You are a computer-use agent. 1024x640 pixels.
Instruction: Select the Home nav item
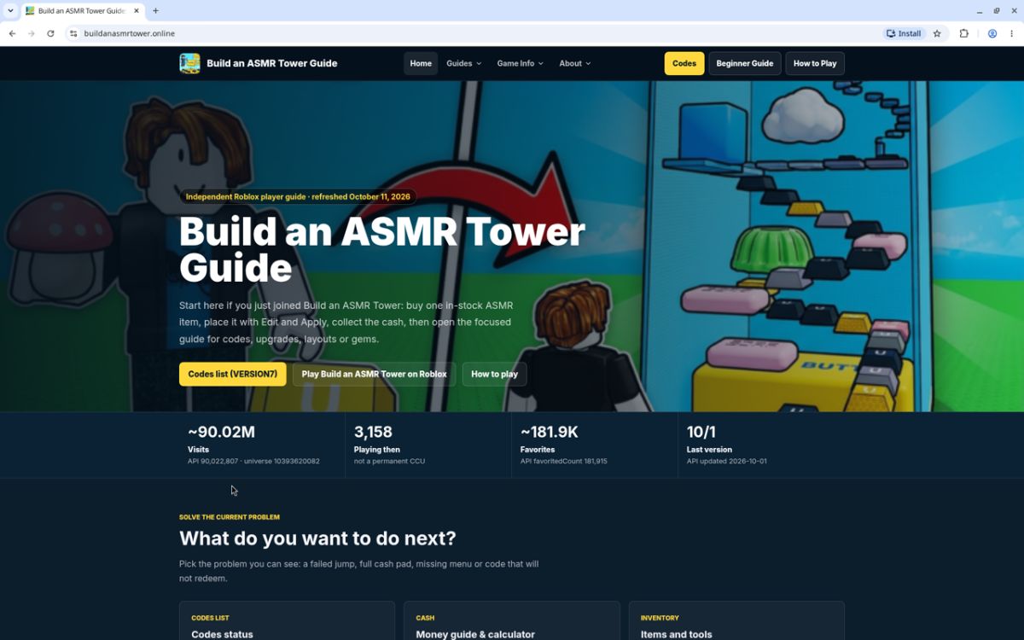[421, 63]
